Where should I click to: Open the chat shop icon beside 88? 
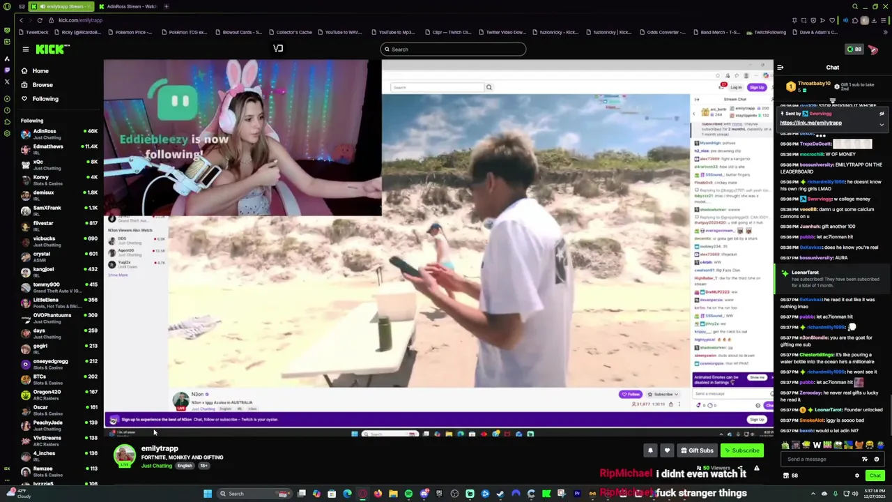(786, 476)
